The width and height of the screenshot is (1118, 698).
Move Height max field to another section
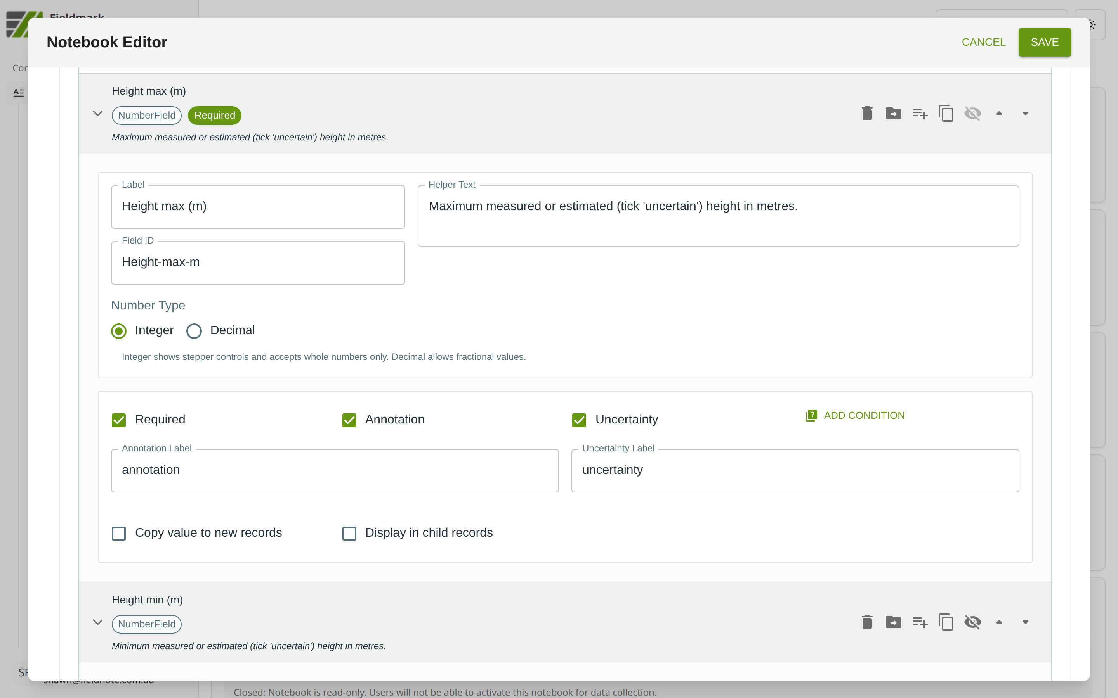(893, 114)
